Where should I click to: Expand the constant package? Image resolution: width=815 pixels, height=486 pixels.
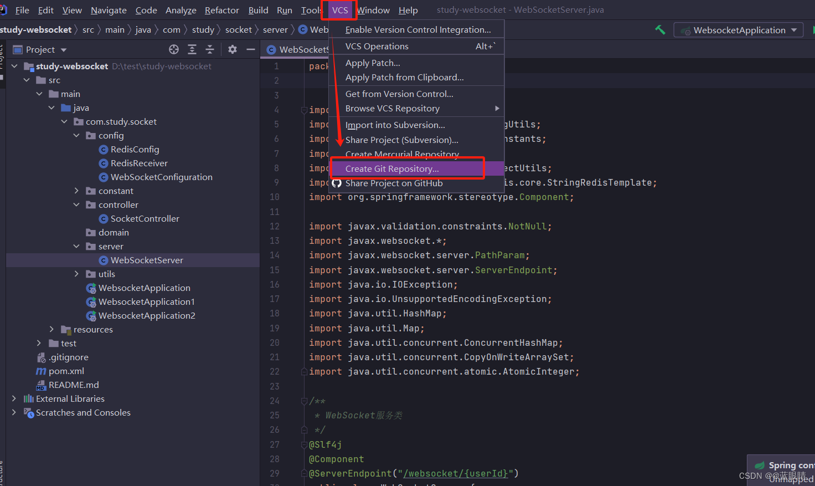click(x=76, y=191)
